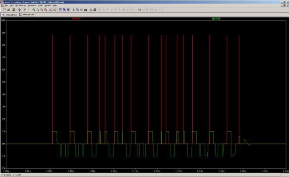Open the Tools menu
This screenshot has width=289, height=177.
pos(40,6)
